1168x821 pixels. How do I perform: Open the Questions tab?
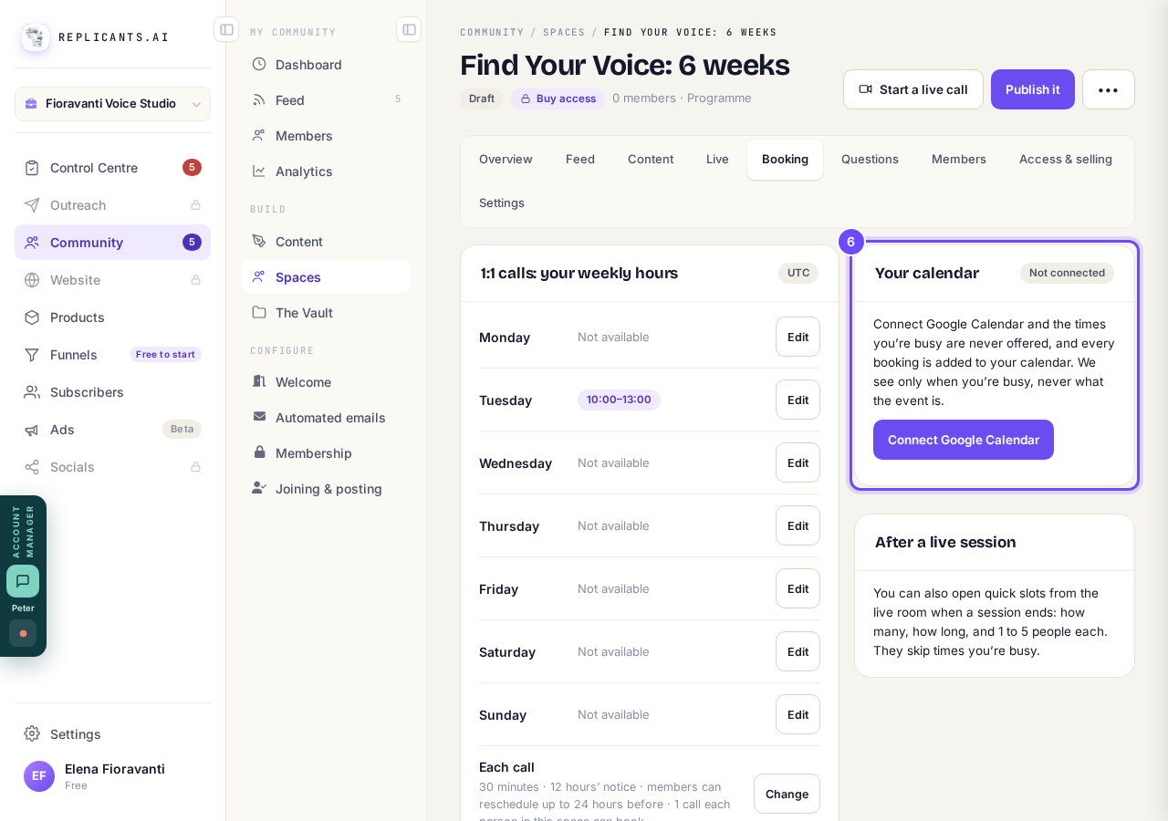[870, 160]
